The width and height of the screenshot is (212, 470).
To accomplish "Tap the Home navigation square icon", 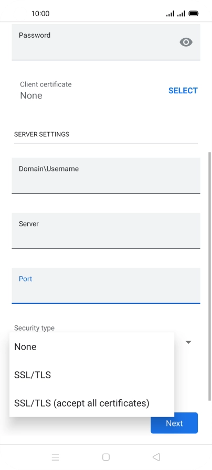I will pos(105,457).
